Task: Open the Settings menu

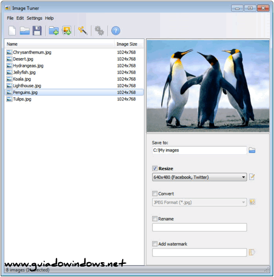Action: point(35,18)
